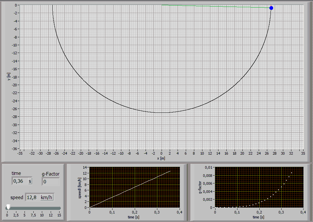The width and height of the screenshot is (313, 222).
Task: Click the speed slider track near 10
Action: 42,209
